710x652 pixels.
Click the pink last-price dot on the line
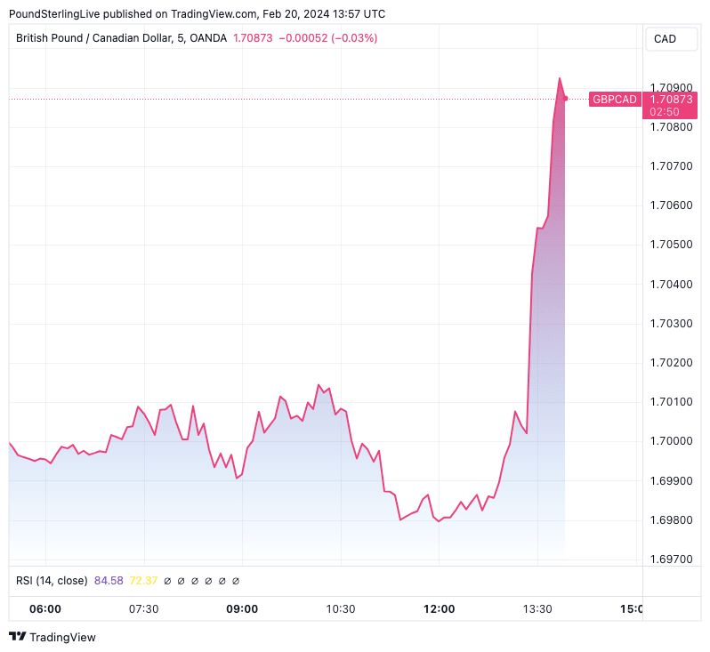point(566,99)
